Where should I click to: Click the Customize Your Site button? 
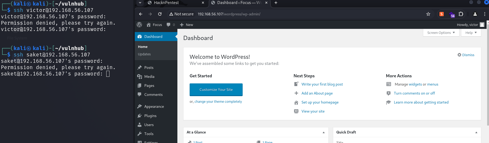pos(216,90)
